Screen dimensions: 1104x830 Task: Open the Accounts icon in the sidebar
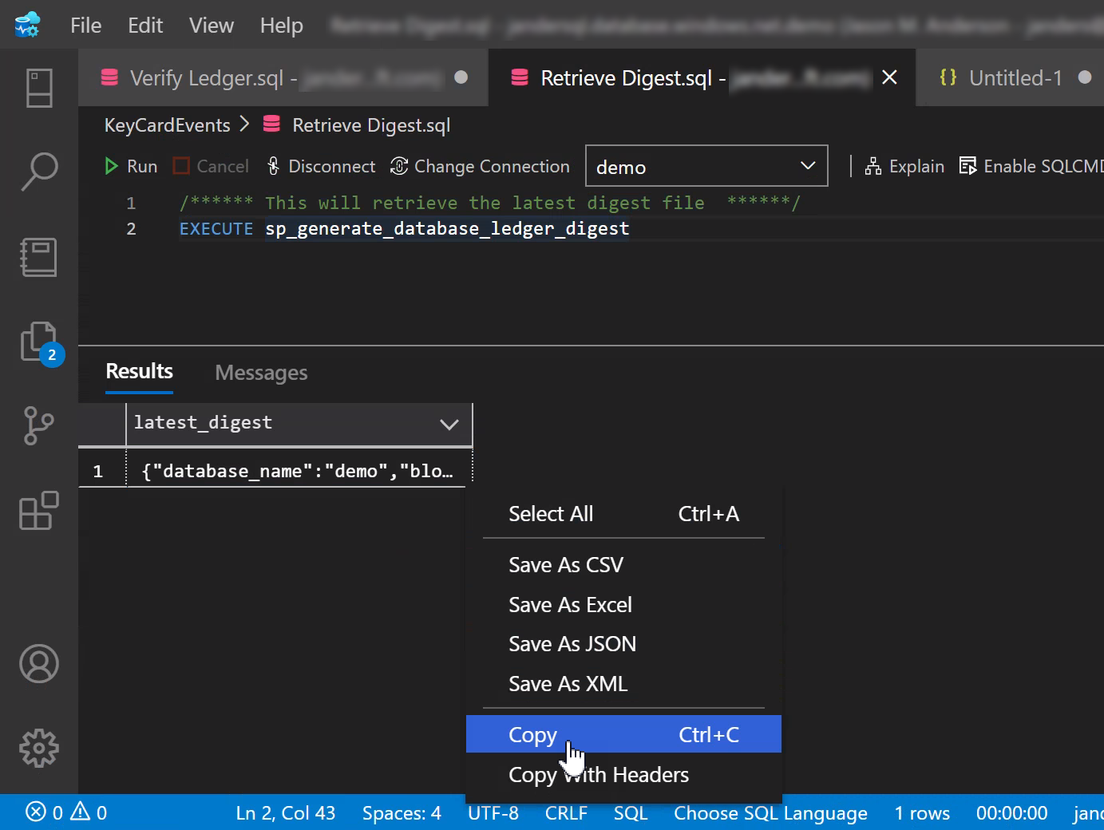click(38, 663)
